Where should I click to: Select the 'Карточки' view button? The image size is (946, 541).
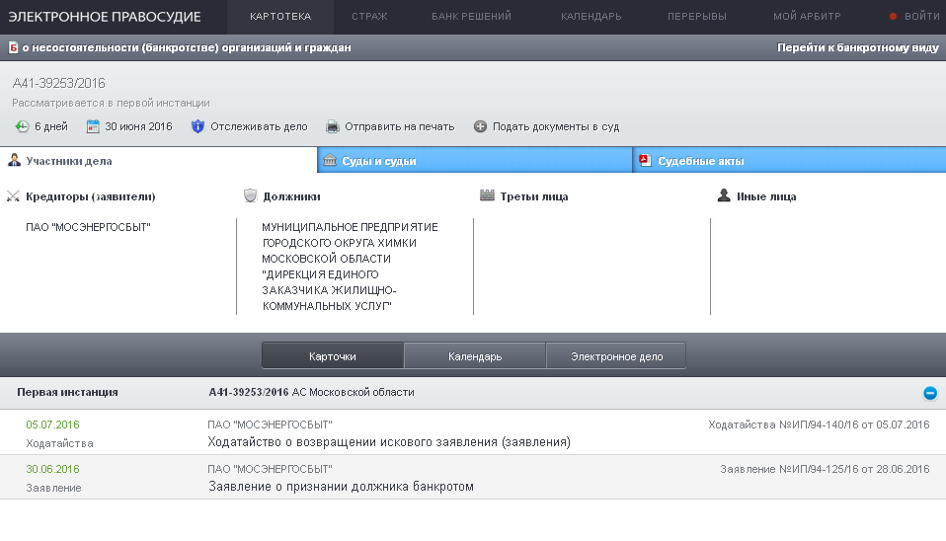click(333, 356)
